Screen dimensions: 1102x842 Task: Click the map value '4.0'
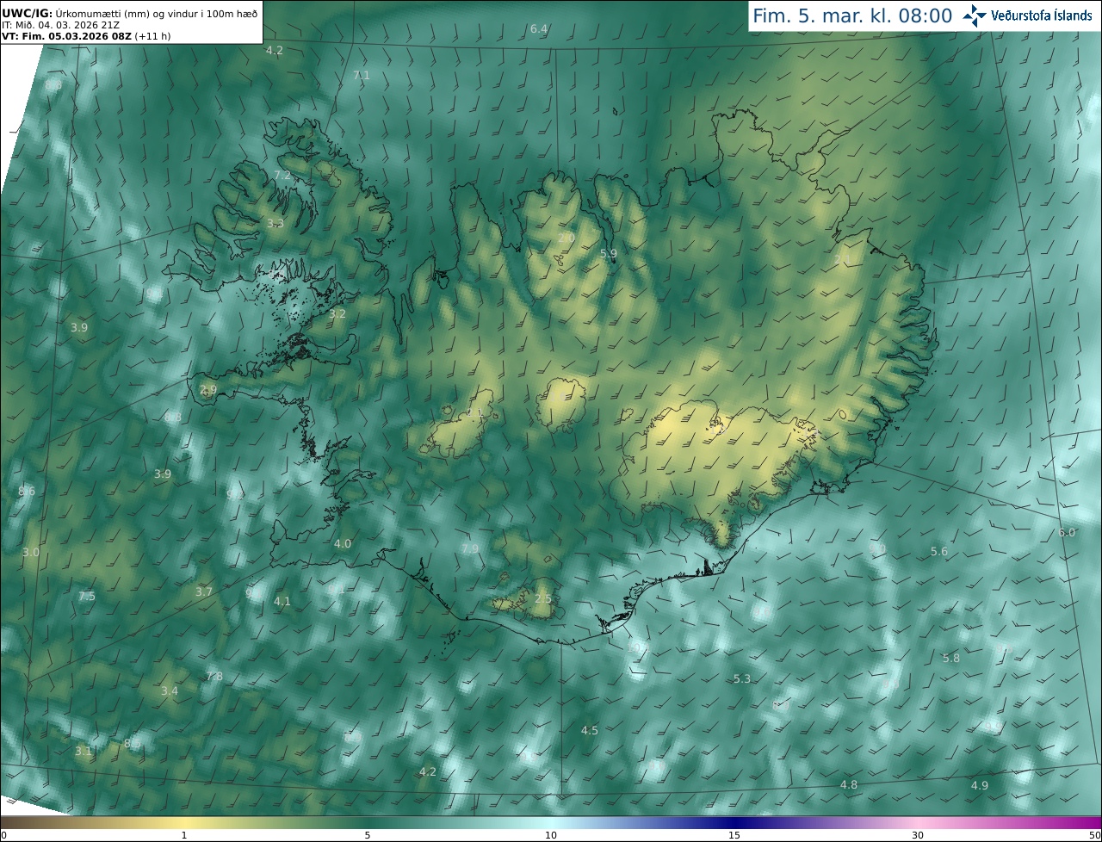pyautogui.click(x=343, y=544)
